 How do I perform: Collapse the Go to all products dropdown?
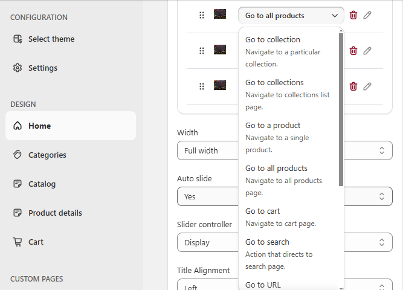point(291,16)
